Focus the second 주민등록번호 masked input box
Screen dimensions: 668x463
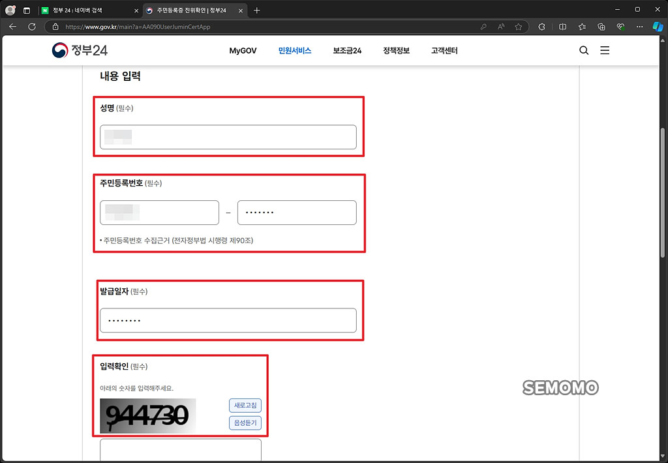click(297, 213)
